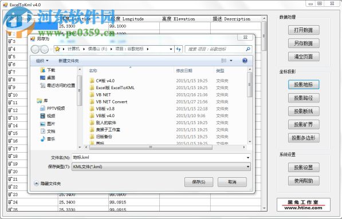Click 保存(S) in the Save As dialog
Viewport: 342px width, 219px height.
click(x=199, y=182)
